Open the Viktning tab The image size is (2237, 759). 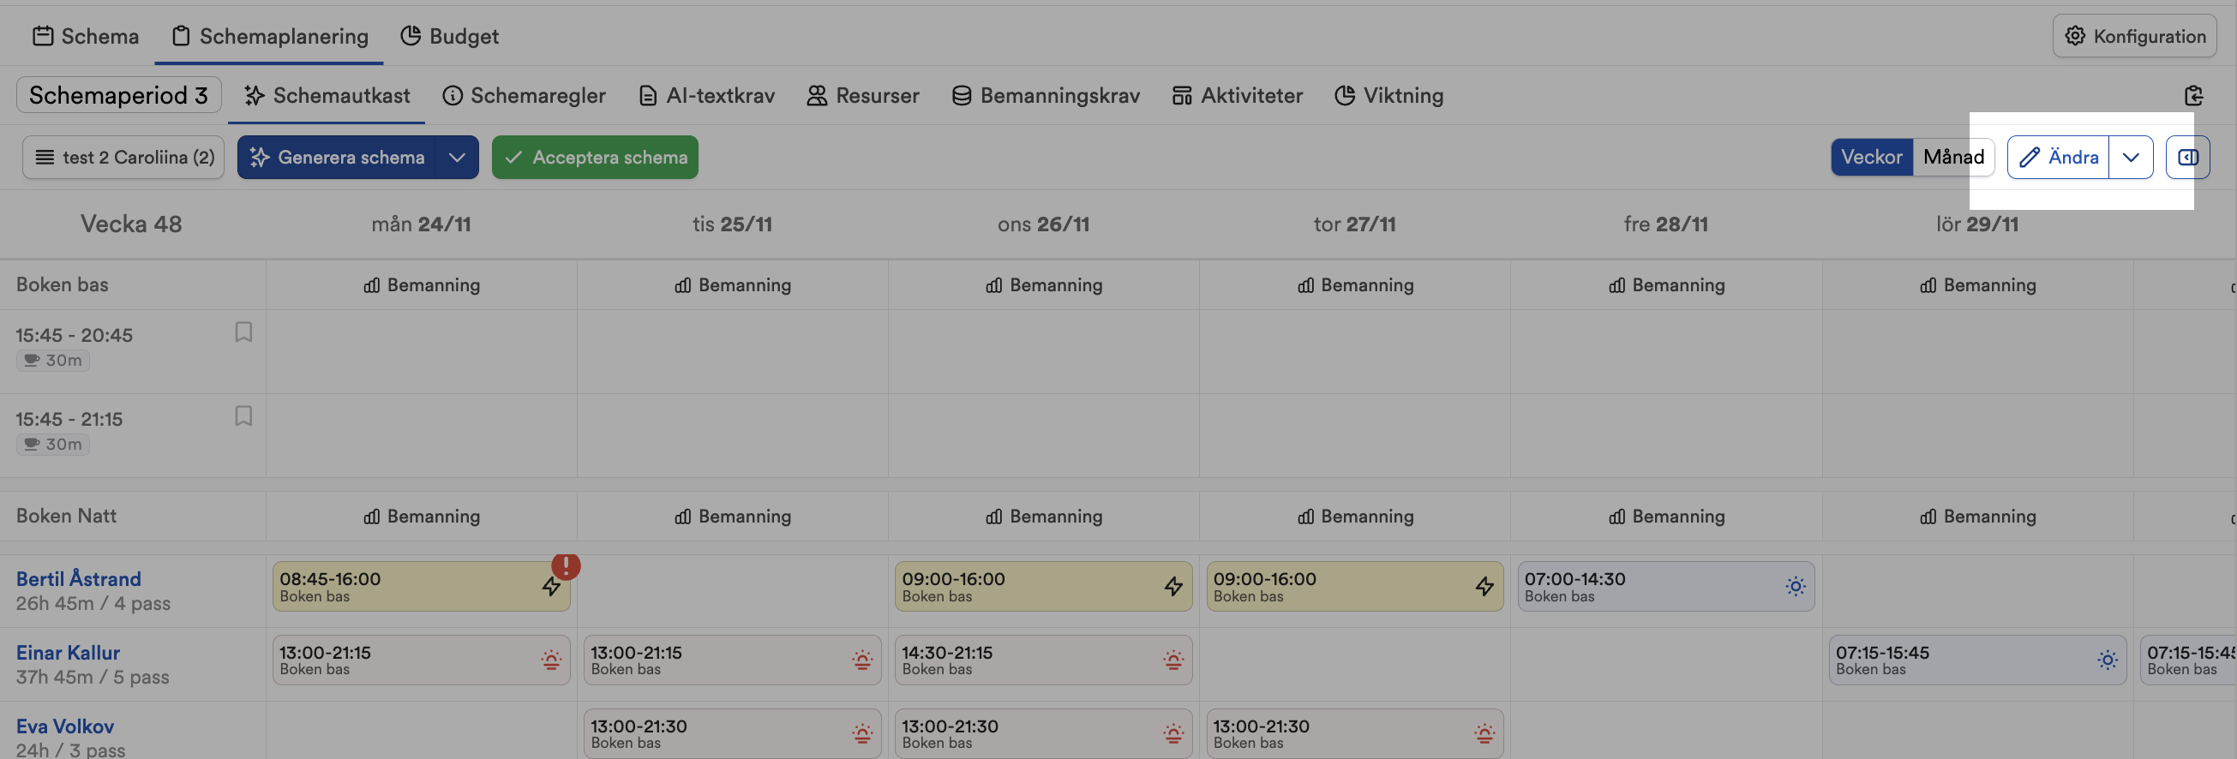point(1388,94)
